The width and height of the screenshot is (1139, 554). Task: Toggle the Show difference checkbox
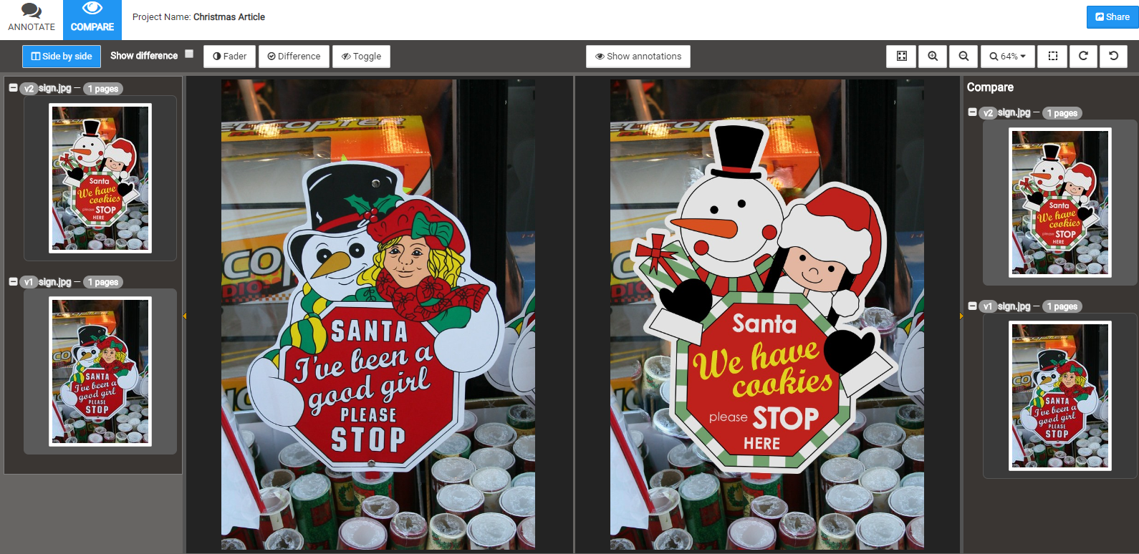click(x=189, y=54)
